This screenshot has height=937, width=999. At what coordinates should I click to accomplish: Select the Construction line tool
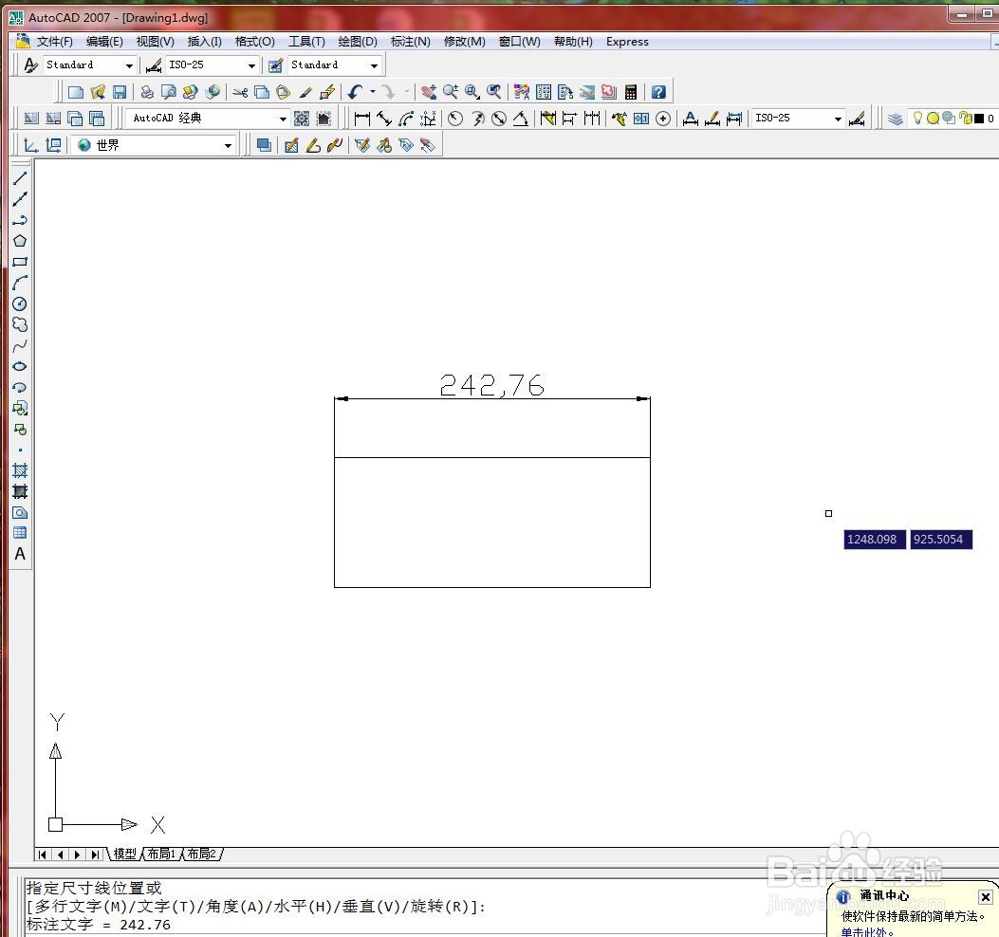pos(20,199)
